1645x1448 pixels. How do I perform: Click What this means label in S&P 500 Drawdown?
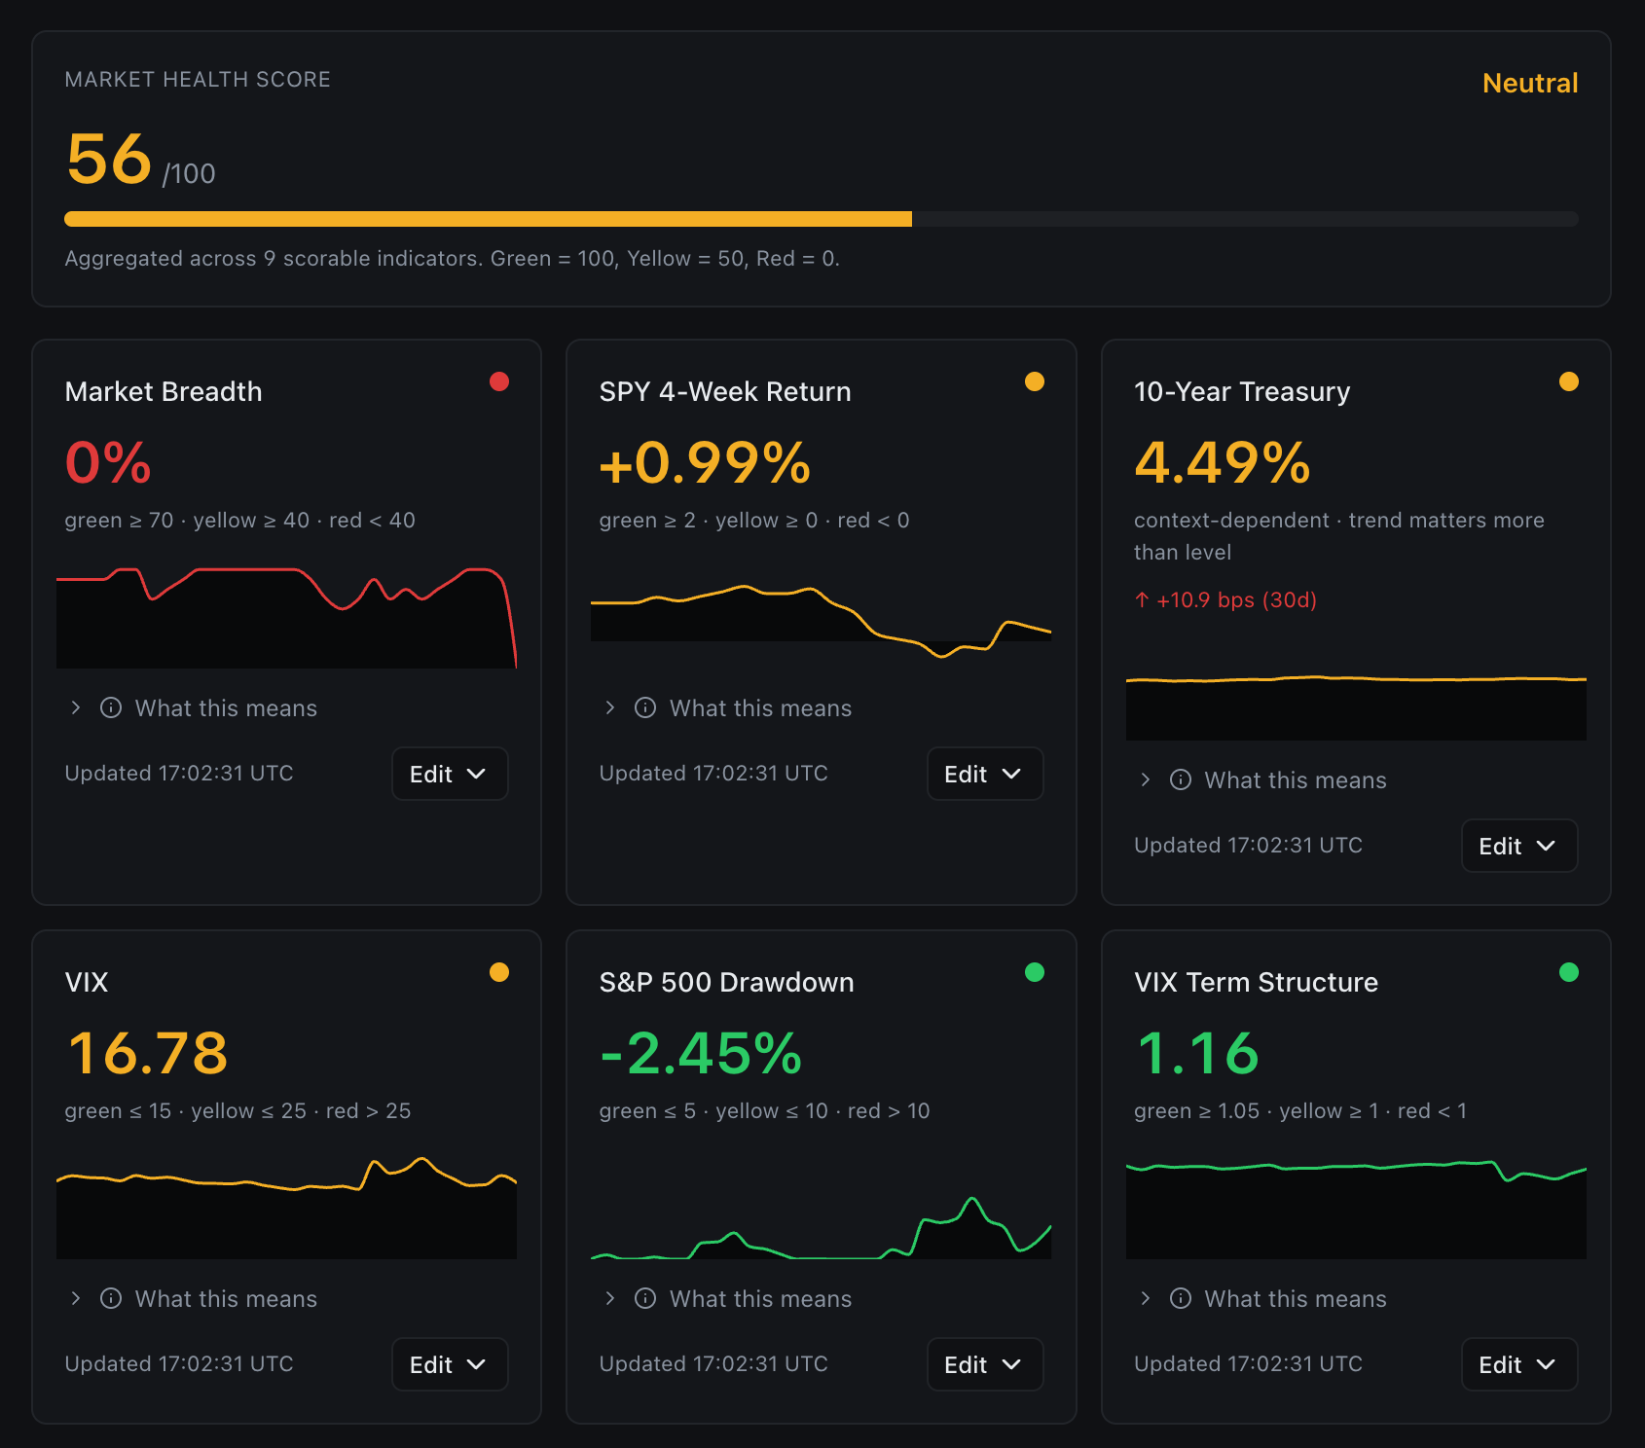[x=760, y=1299]
